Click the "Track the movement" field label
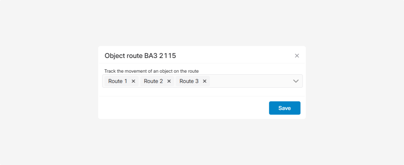Screen dimensions: 404x165 pos(151,71)
